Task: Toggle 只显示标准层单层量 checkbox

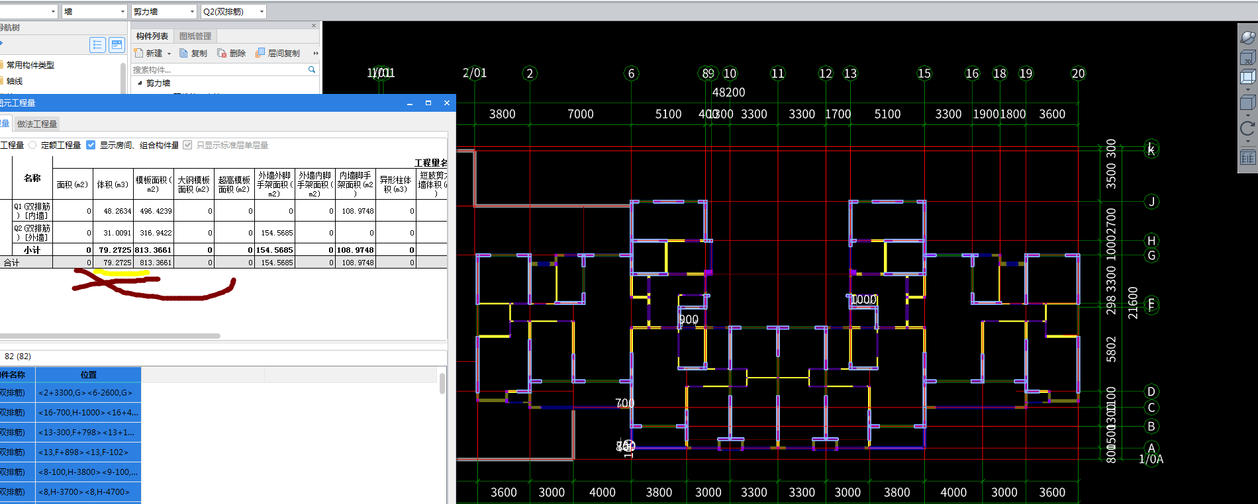Action: (x=187, y=145)
